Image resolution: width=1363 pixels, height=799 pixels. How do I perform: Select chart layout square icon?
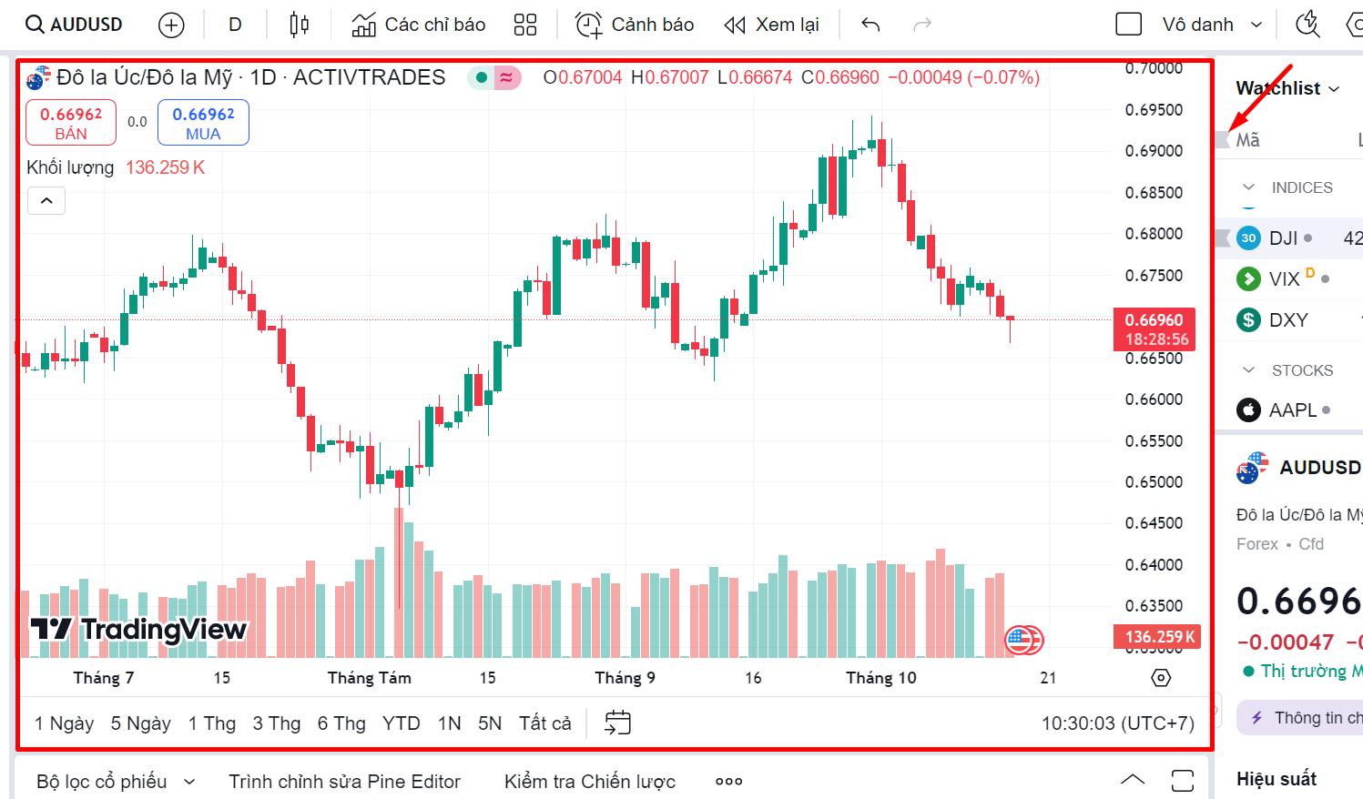[1129, 25]
